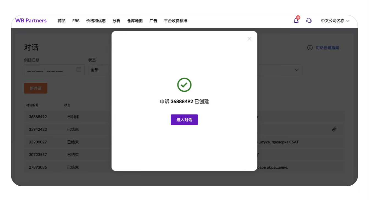Image resolution: width=369 pixels, height=201 pixels.
Task: Click the 创建日期 date range input
Action: pos(54,70)
